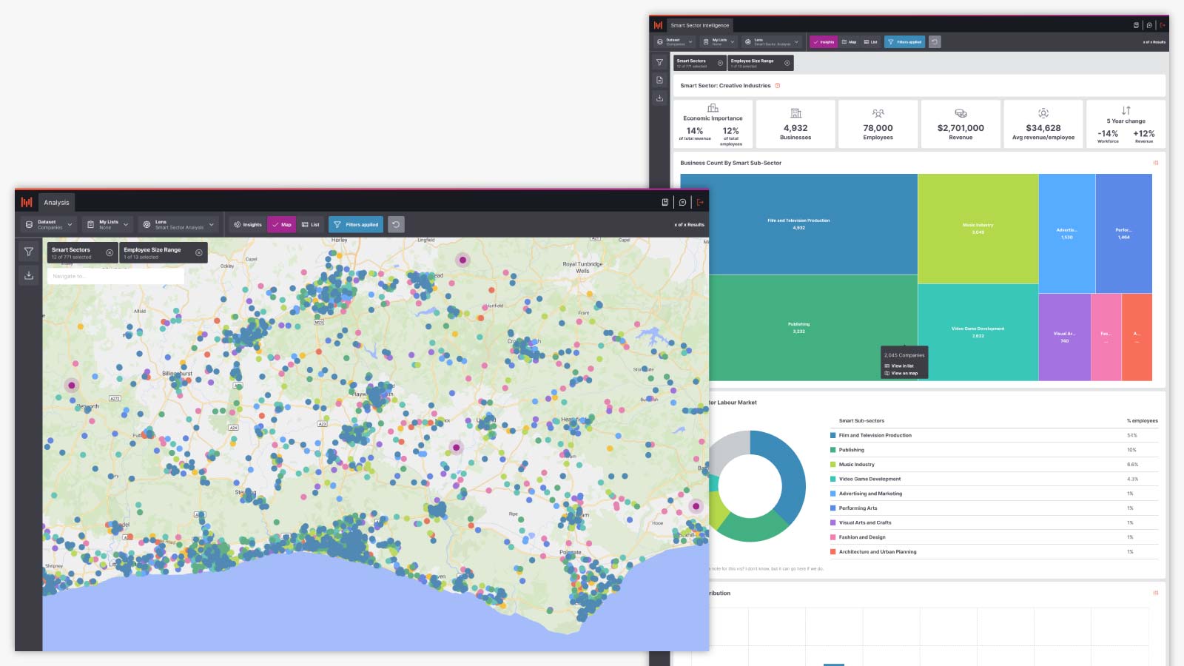This screenshot has width=1184, height=666.
Task: Select Visual Ar... purple treemap tile
Action: coord(1064,337)
